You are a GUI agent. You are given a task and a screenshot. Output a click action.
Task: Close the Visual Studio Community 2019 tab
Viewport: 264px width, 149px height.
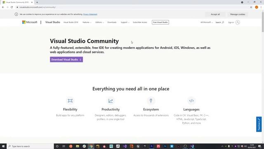(x=32, y=2)
